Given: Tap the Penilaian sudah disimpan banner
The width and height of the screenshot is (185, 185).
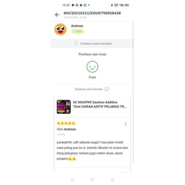Looking at the screenshot, I should tap(92, 44).
